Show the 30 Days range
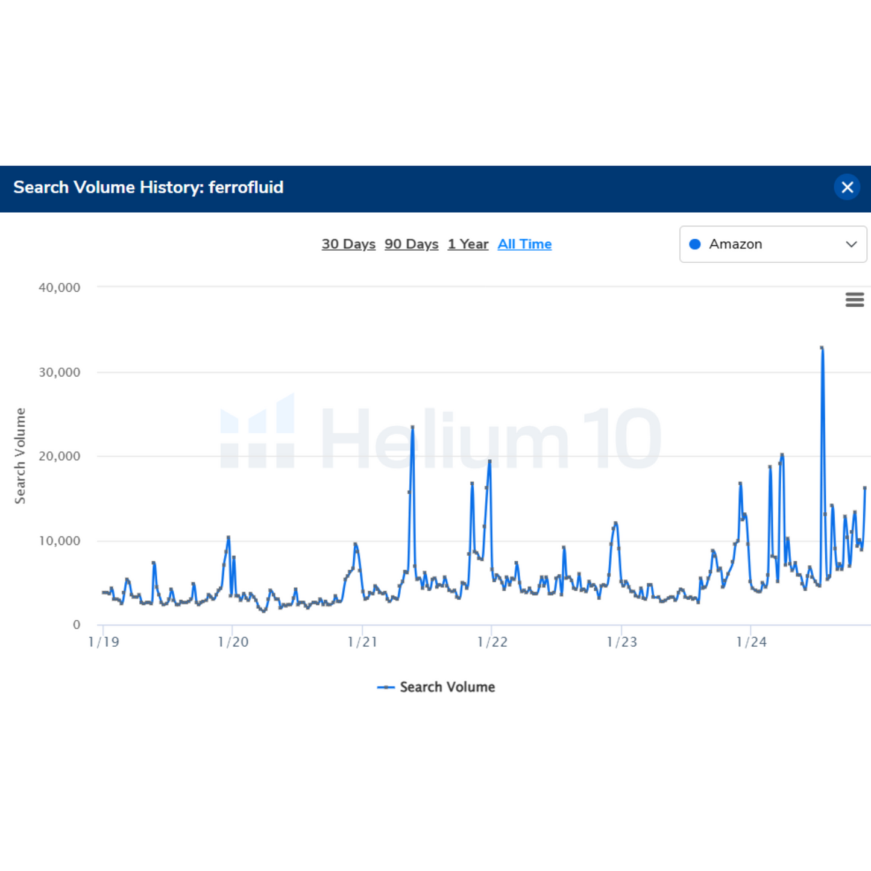This screenshot has height=871, width=871. 348,244
